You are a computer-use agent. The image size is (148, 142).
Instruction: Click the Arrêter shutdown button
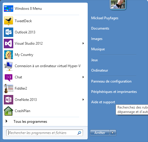point(100,133)
